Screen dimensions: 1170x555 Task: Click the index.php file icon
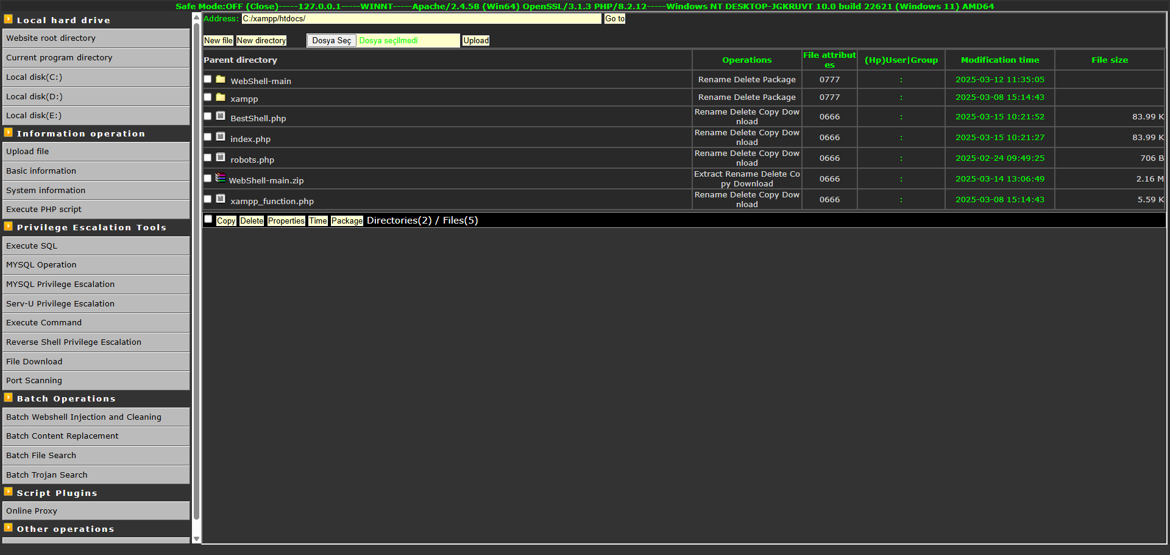pos(221,136)
